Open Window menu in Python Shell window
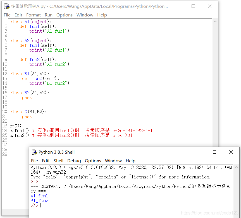 pyautogui.click(x=113, y=161)
